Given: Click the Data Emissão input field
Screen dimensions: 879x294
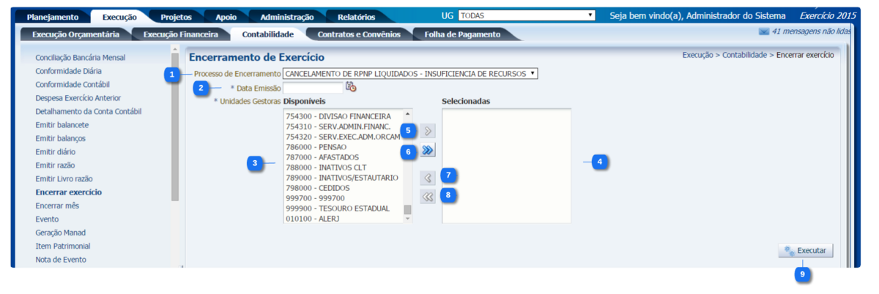Looking at the screenshot, I should [x=313, y=88].
